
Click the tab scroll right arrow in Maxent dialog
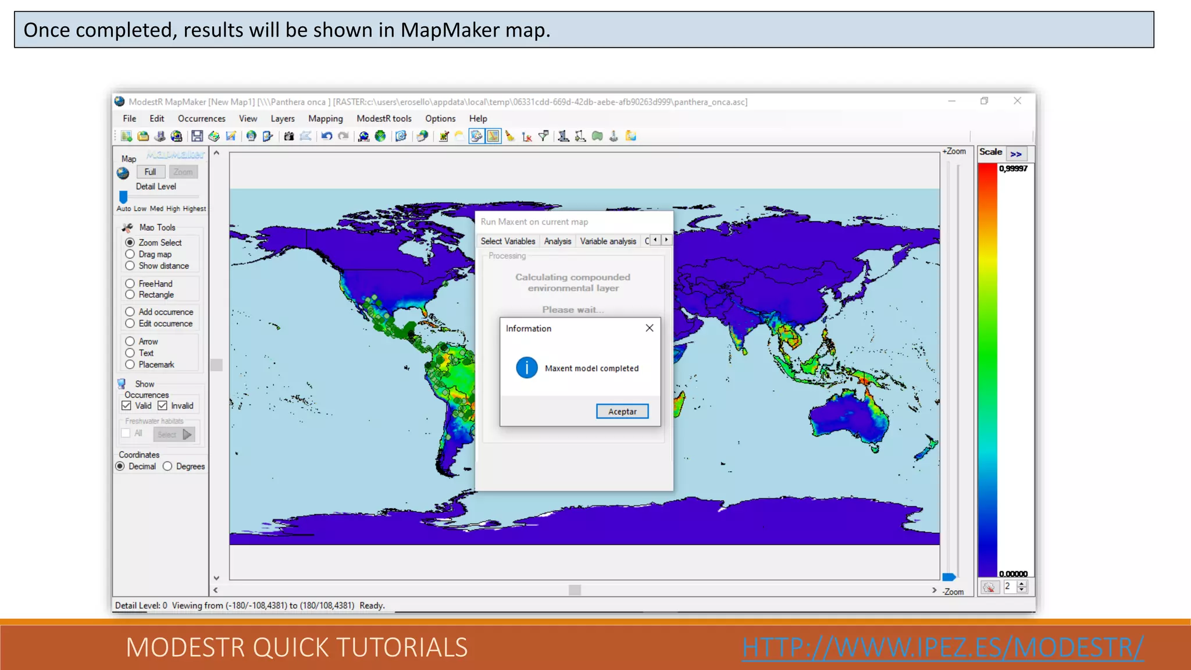(x=666, y=240)
